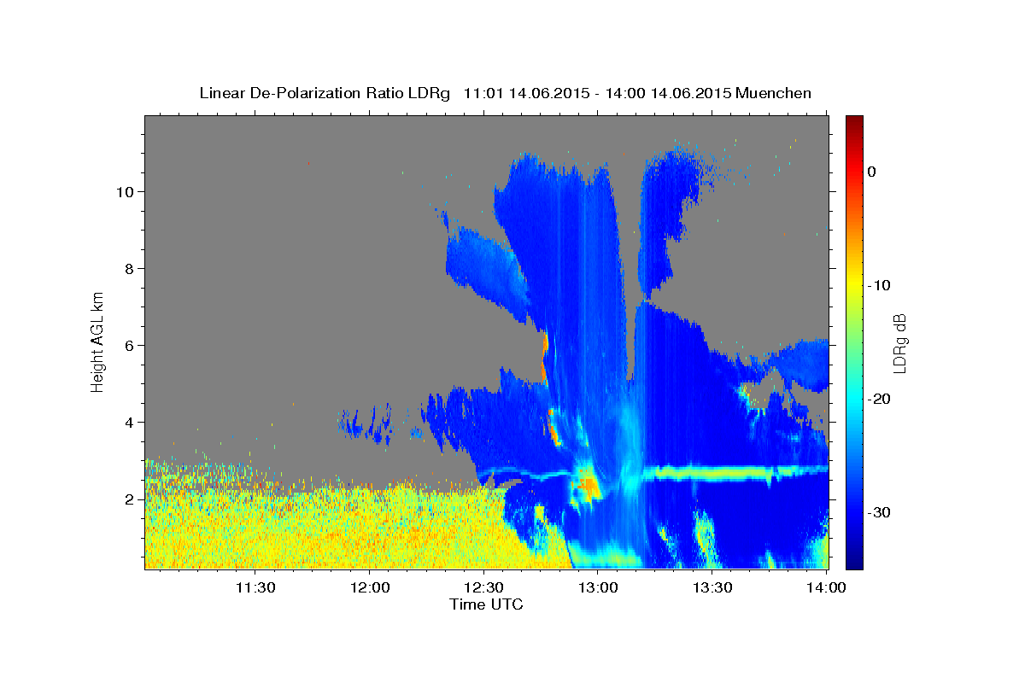This screenshot has height=683, width=1025.
Task: Click the colorbar value -10
Action: 879,285
